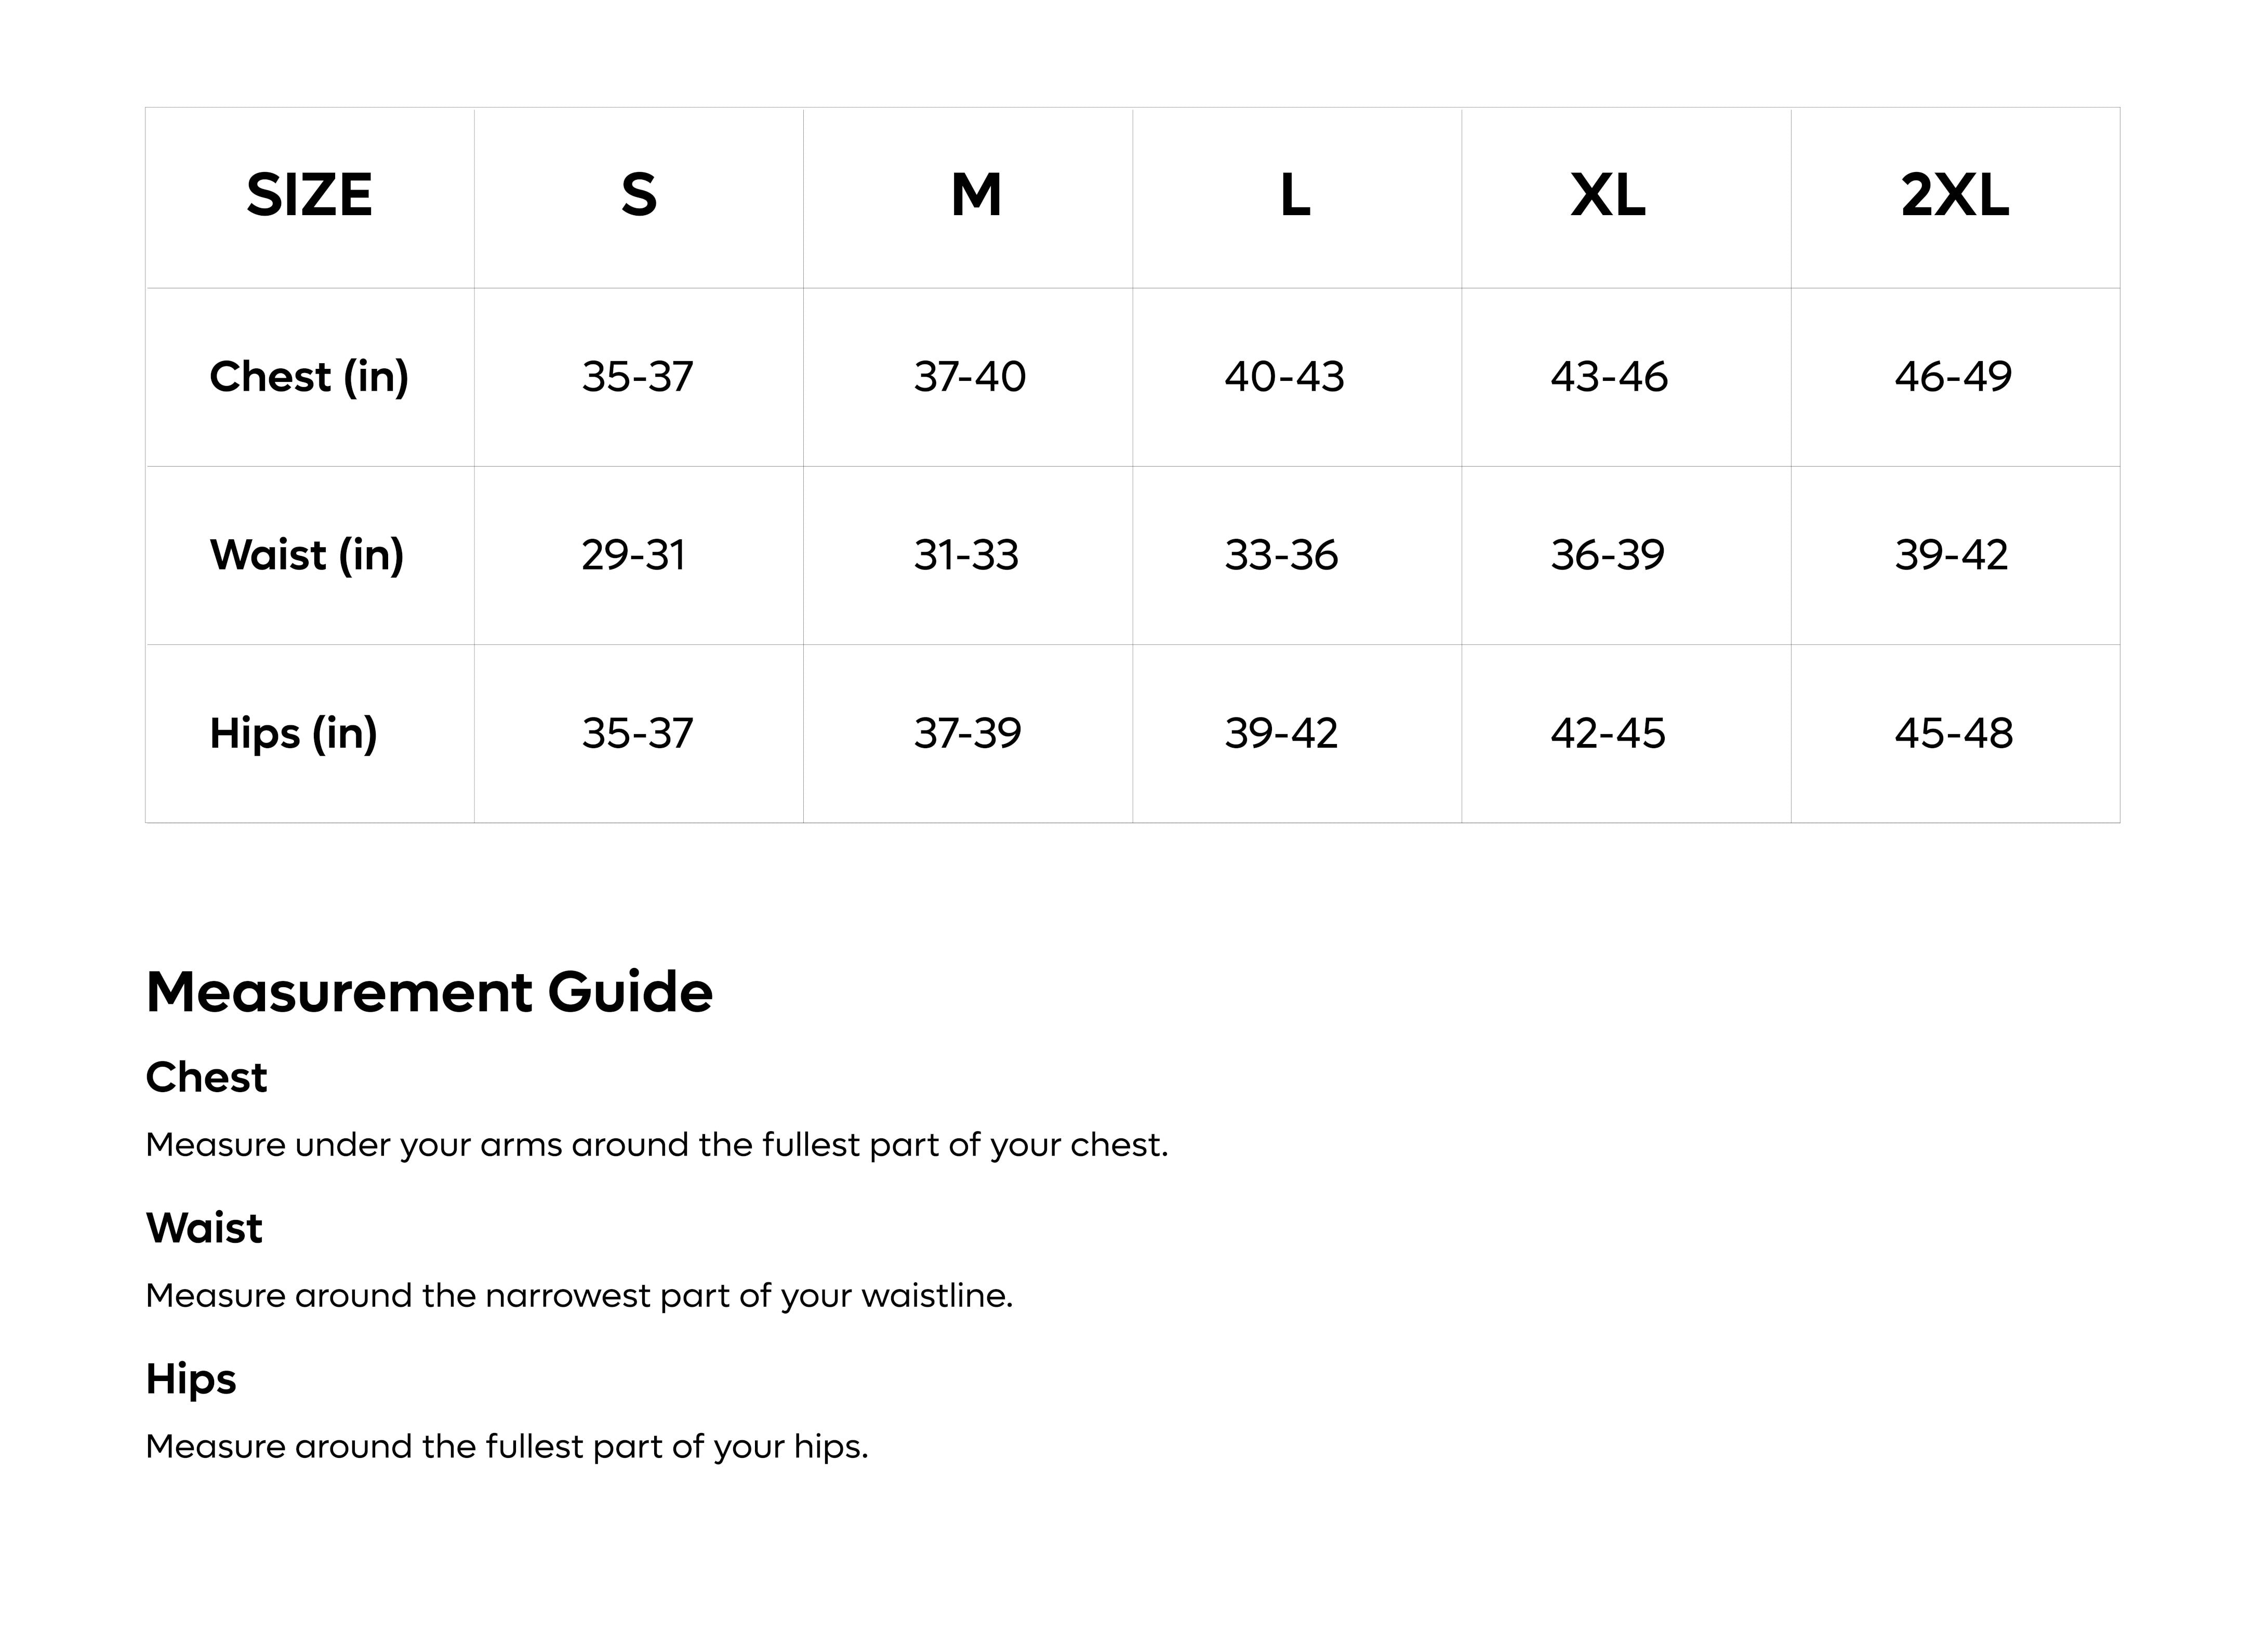Click the Hips (in) row label
The height and width of the screenshot is (1646, 2268).
coord(293,733)
